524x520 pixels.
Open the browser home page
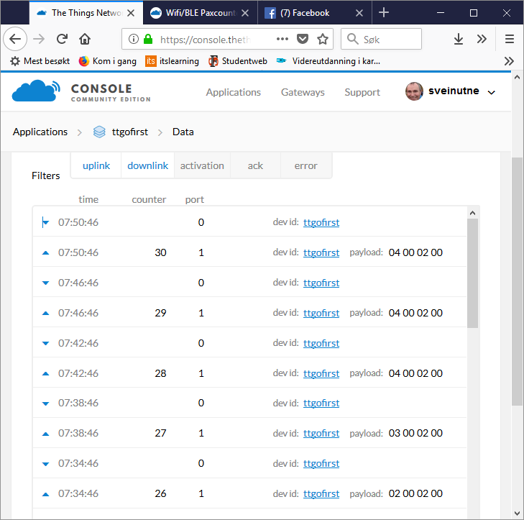point(85,39)
